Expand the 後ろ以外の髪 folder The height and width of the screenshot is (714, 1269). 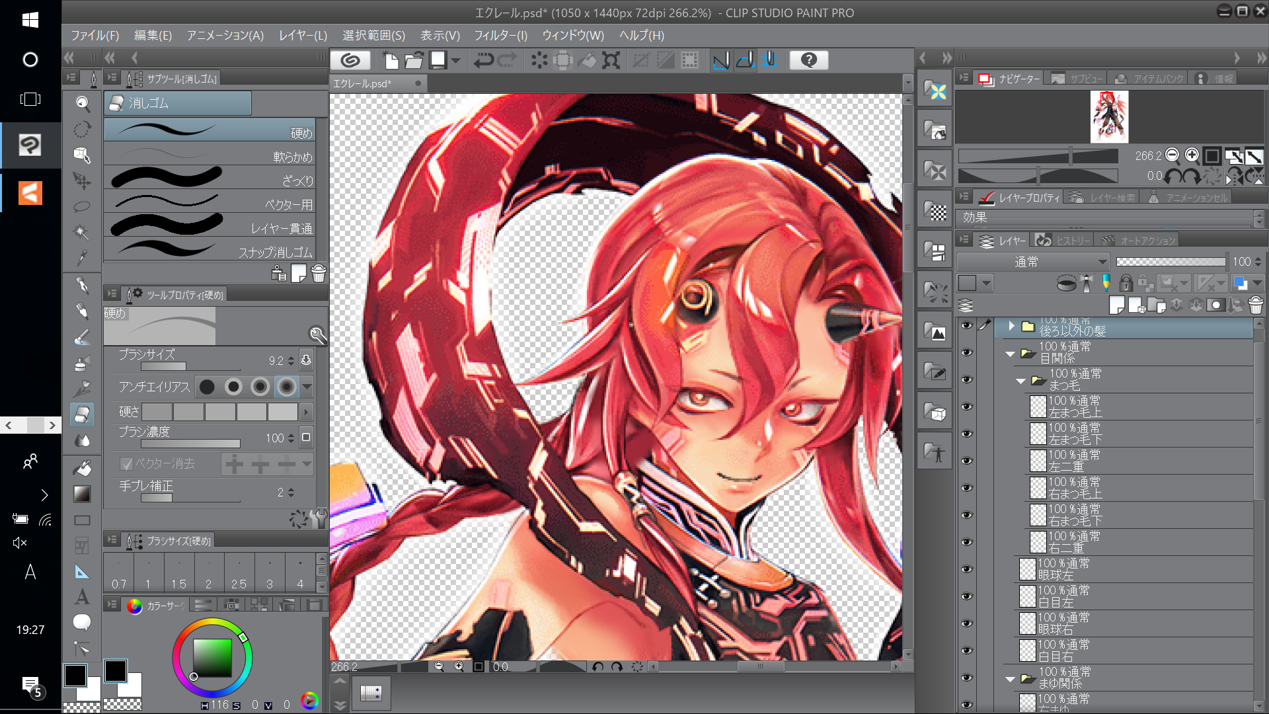pos(1011,326)
